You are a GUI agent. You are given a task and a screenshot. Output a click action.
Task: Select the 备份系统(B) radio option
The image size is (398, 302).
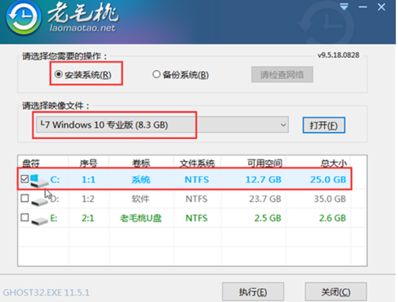tap(157, 75)
